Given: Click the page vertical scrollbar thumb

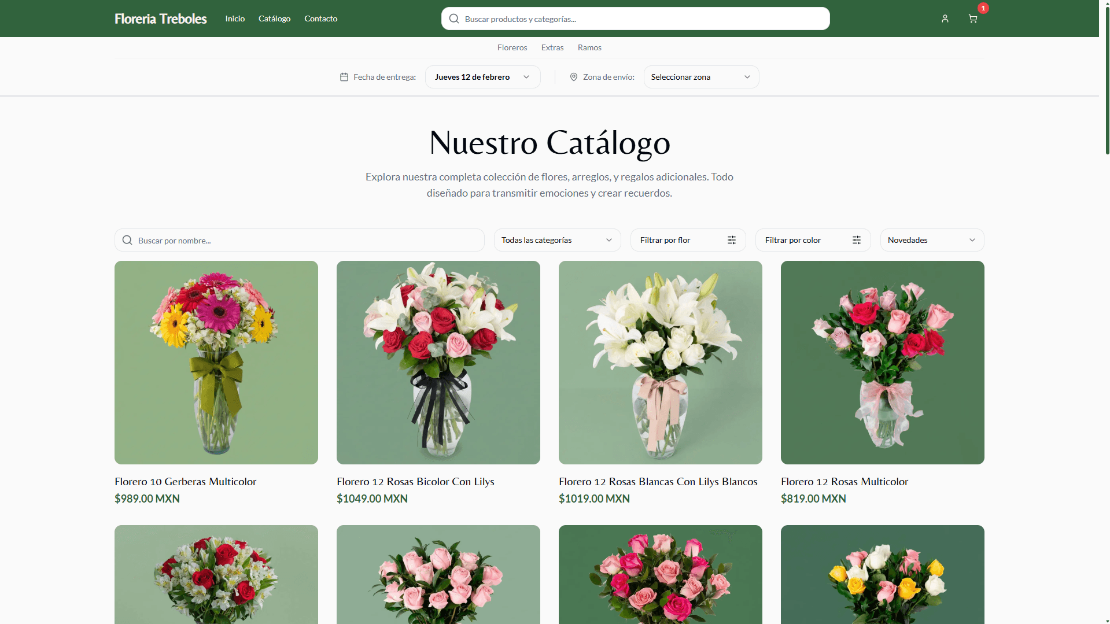Looking at the screenshot, I should tap(1107, 80).
